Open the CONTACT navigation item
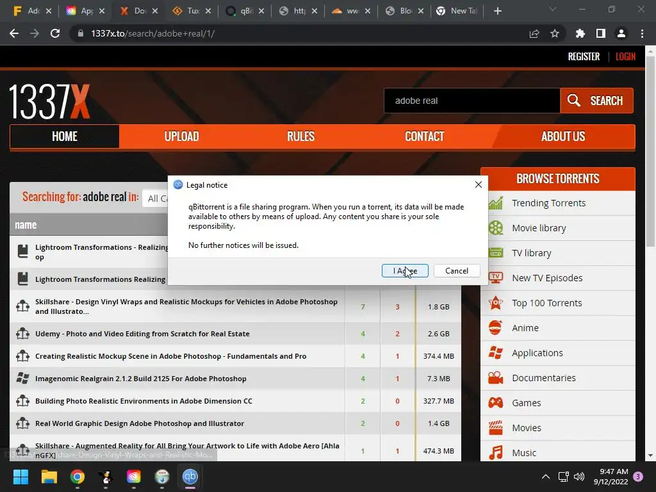Viewport: 656px width, 492px height. pyautogui.click(x=424, y=136)
